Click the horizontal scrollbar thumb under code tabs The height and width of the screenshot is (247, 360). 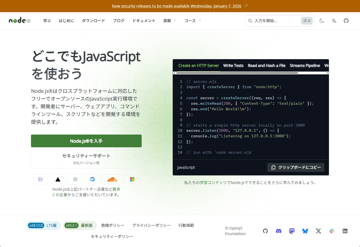237,73
